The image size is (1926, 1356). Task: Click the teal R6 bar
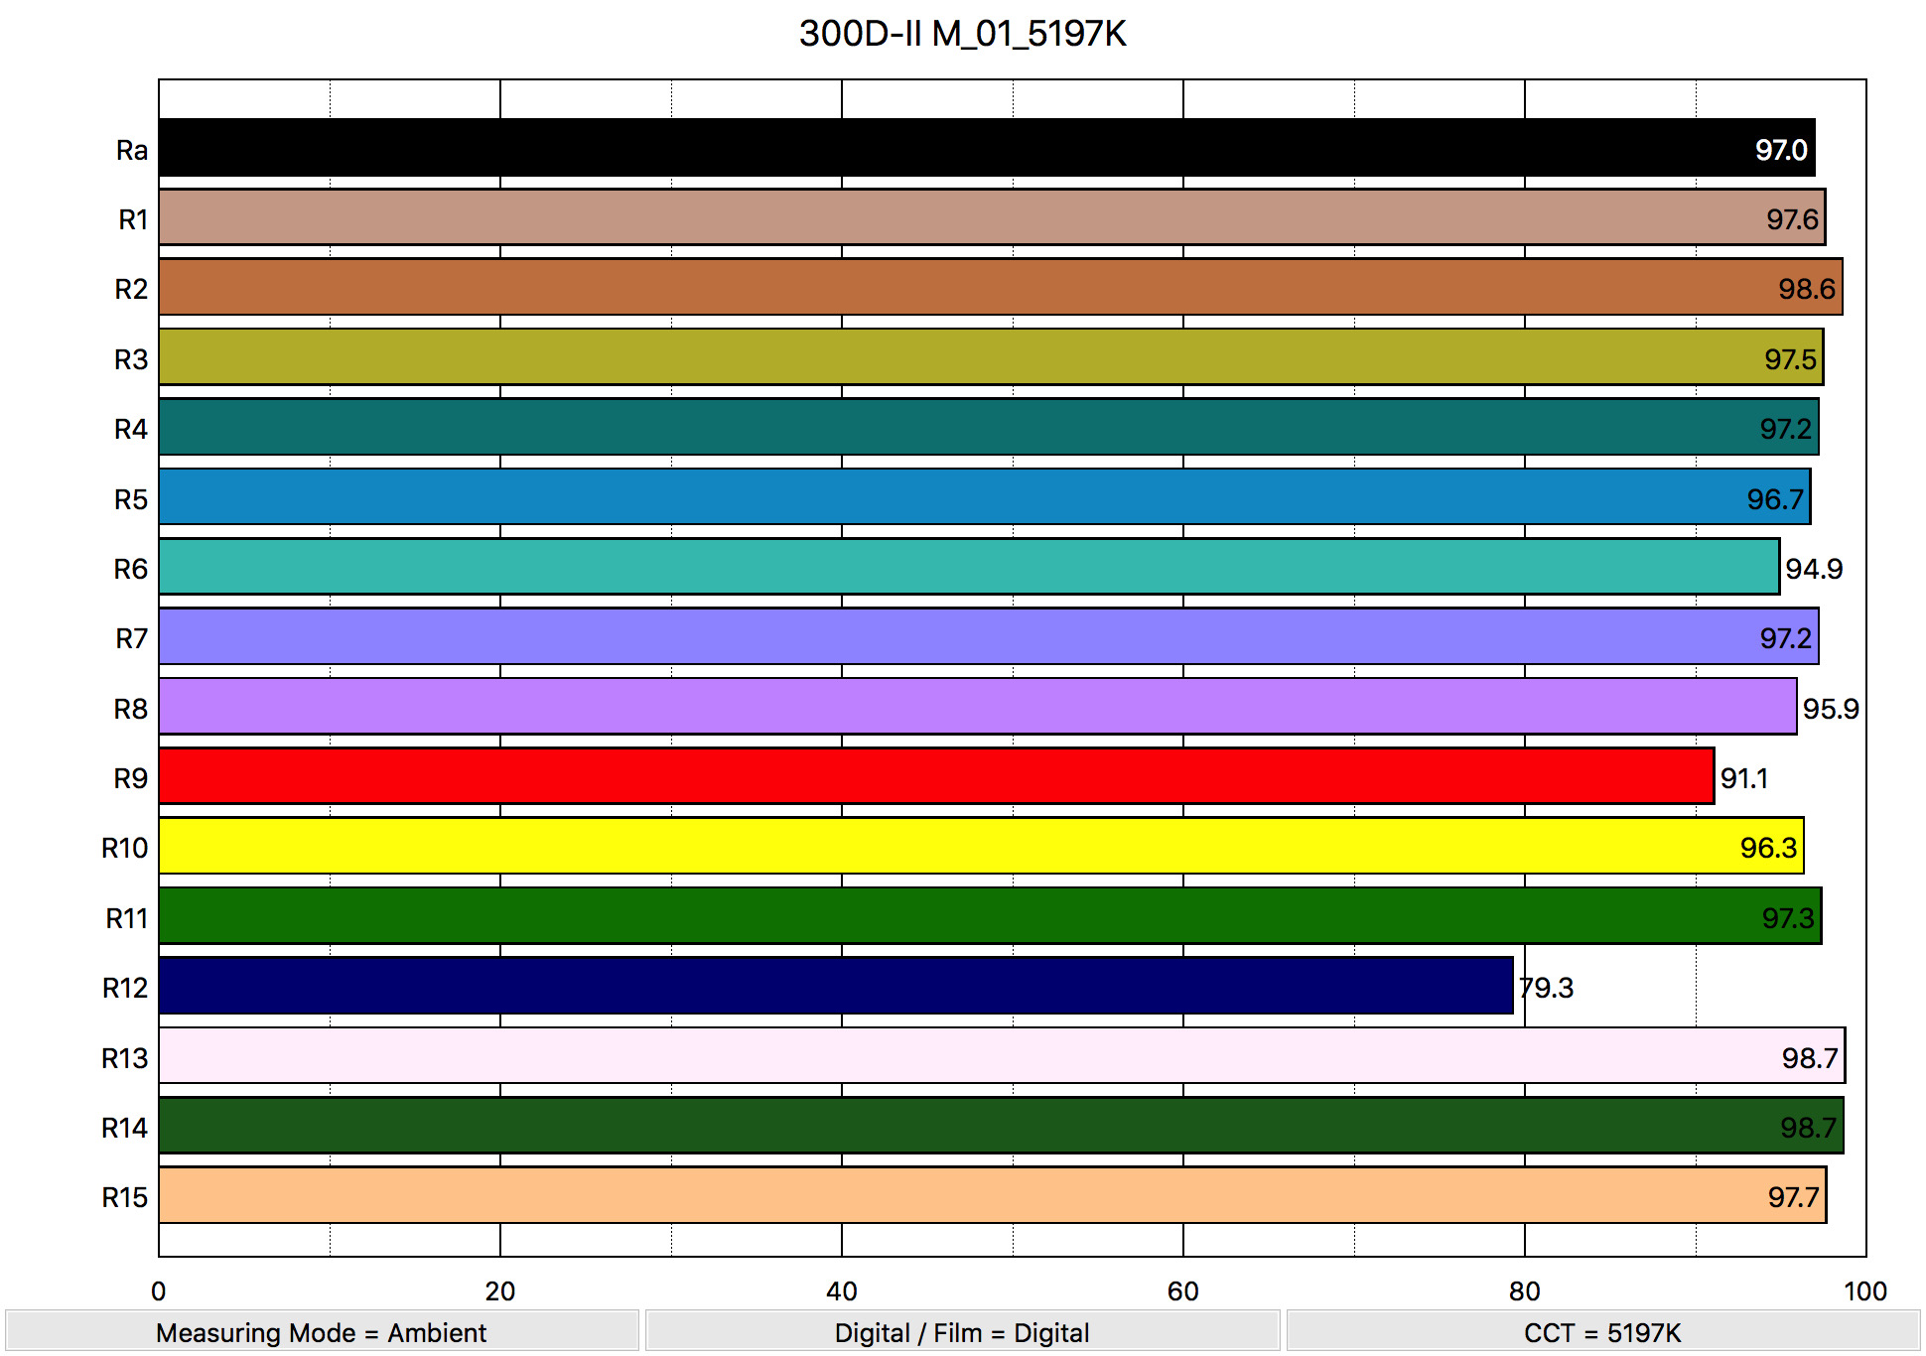968,567
